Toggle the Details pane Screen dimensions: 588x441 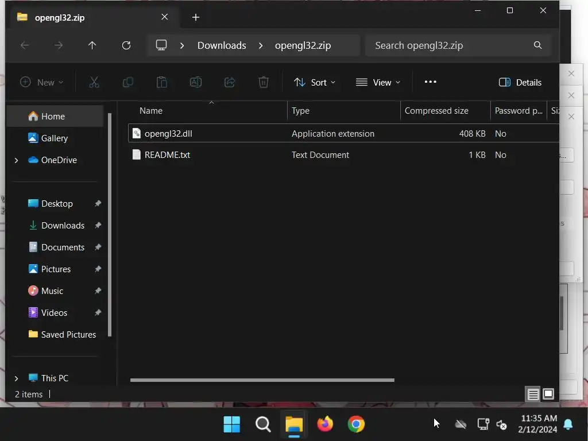520,82
